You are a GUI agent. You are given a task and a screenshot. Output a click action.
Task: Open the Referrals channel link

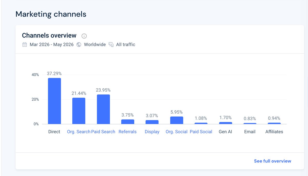tap(128, 132)
